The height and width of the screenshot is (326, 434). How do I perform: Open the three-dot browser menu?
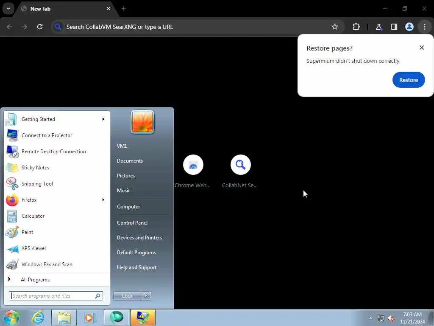coord(425,27)
